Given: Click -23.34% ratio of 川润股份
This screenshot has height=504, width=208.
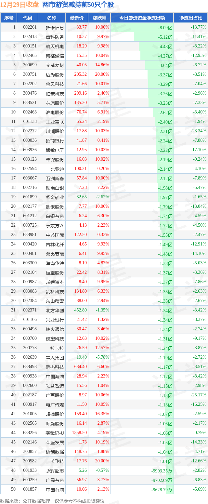Looking at the screenshot, I should (198, 131).
